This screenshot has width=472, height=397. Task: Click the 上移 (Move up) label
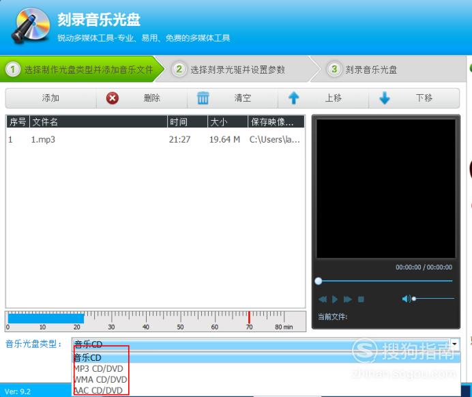(334, 98)
